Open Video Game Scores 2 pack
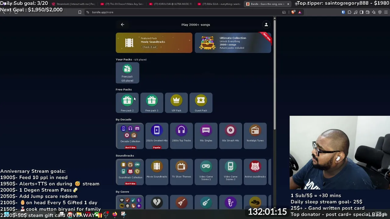This screenshot has height=219, width=390. click(x=230, y=172)
